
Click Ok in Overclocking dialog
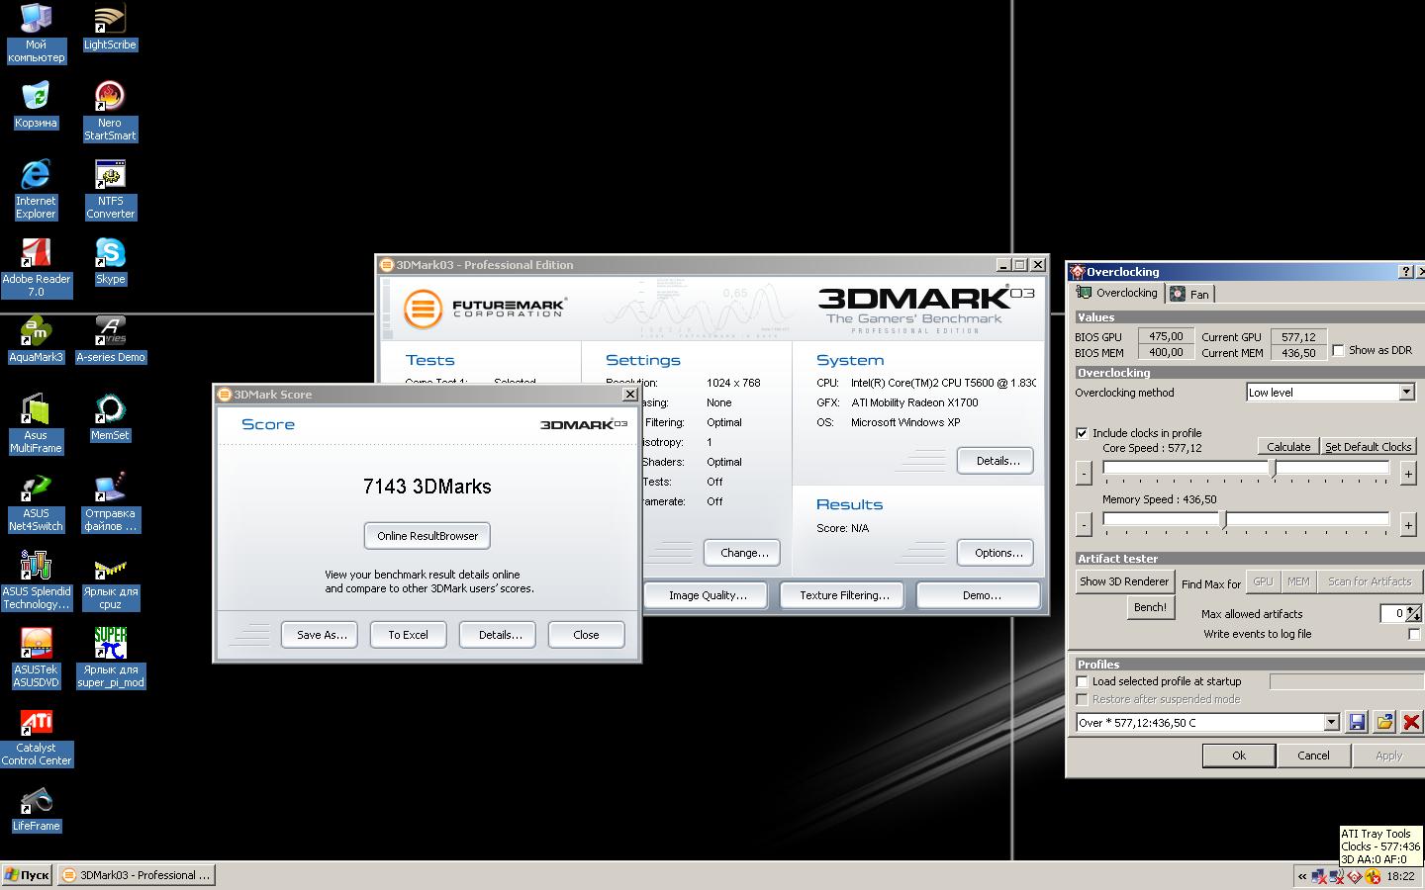click(1239, 756)
